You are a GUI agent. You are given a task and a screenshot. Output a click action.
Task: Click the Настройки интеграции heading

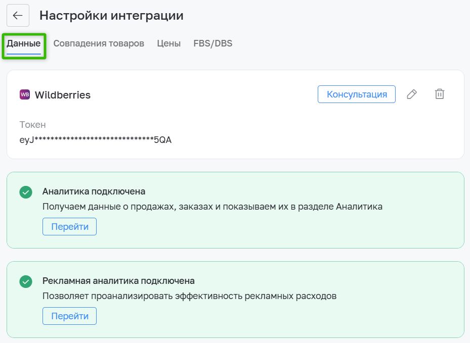pos(111,16)
